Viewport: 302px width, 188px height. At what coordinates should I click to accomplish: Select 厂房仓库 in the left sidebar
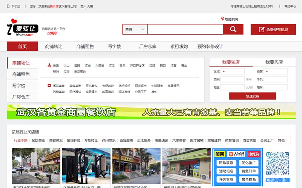pos(22,97)
